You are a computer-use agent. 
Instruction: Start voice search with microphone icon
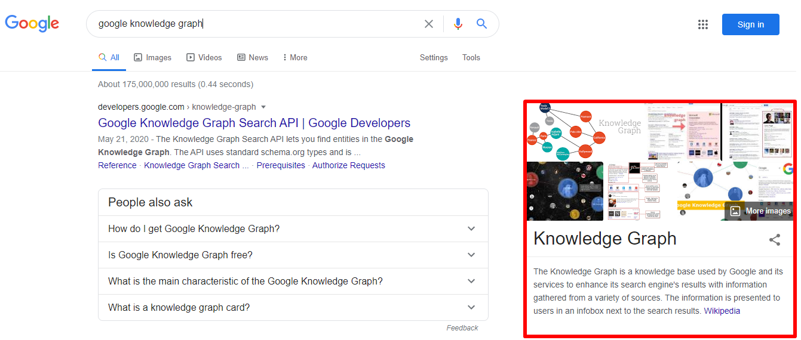pos(458,24)
